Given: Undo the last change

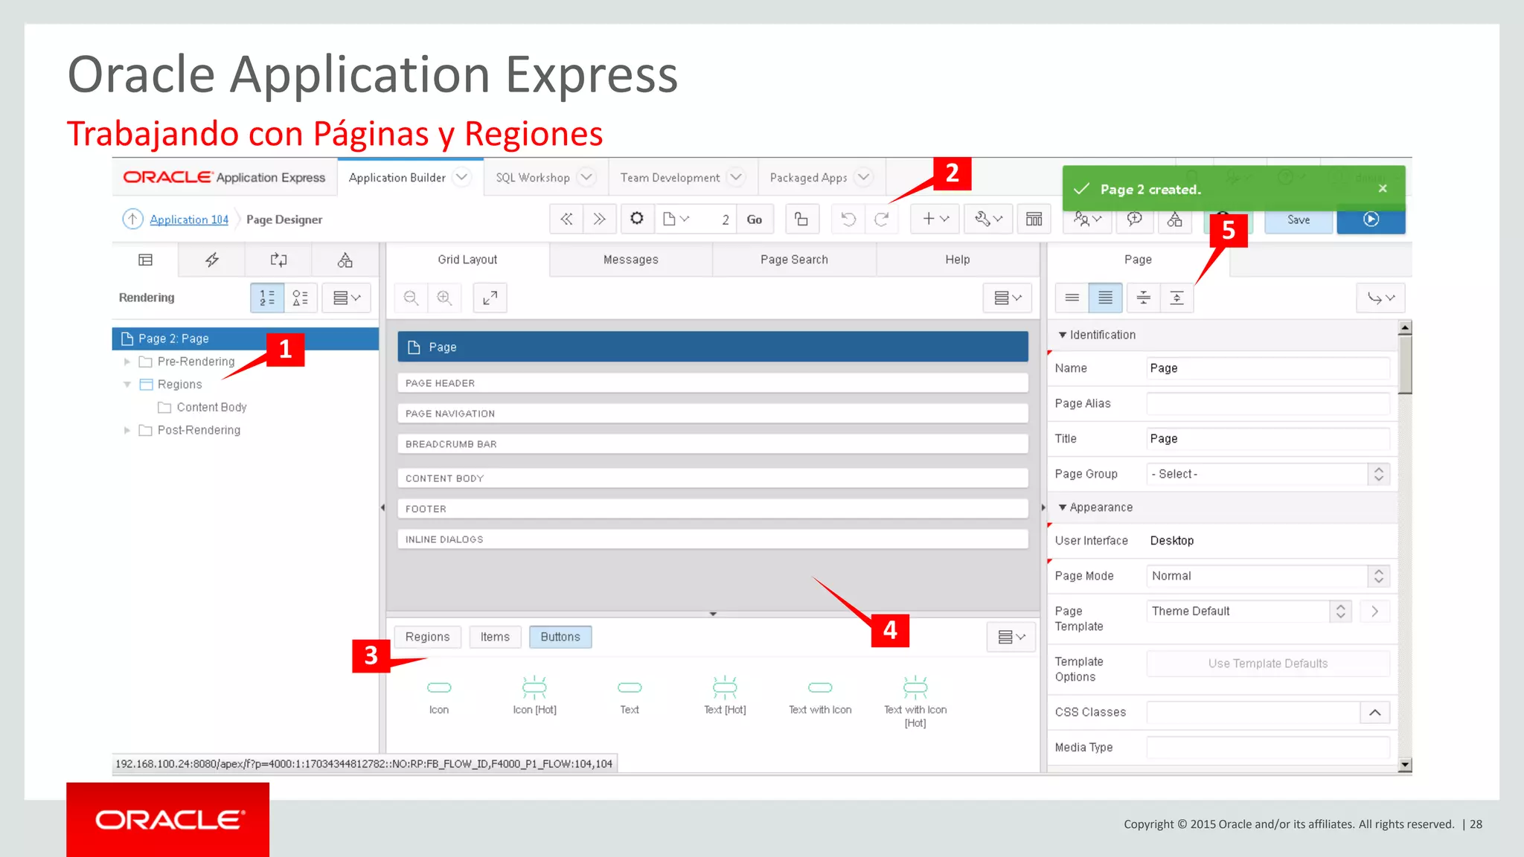Looking at the screenshot, I should (848, 219).
